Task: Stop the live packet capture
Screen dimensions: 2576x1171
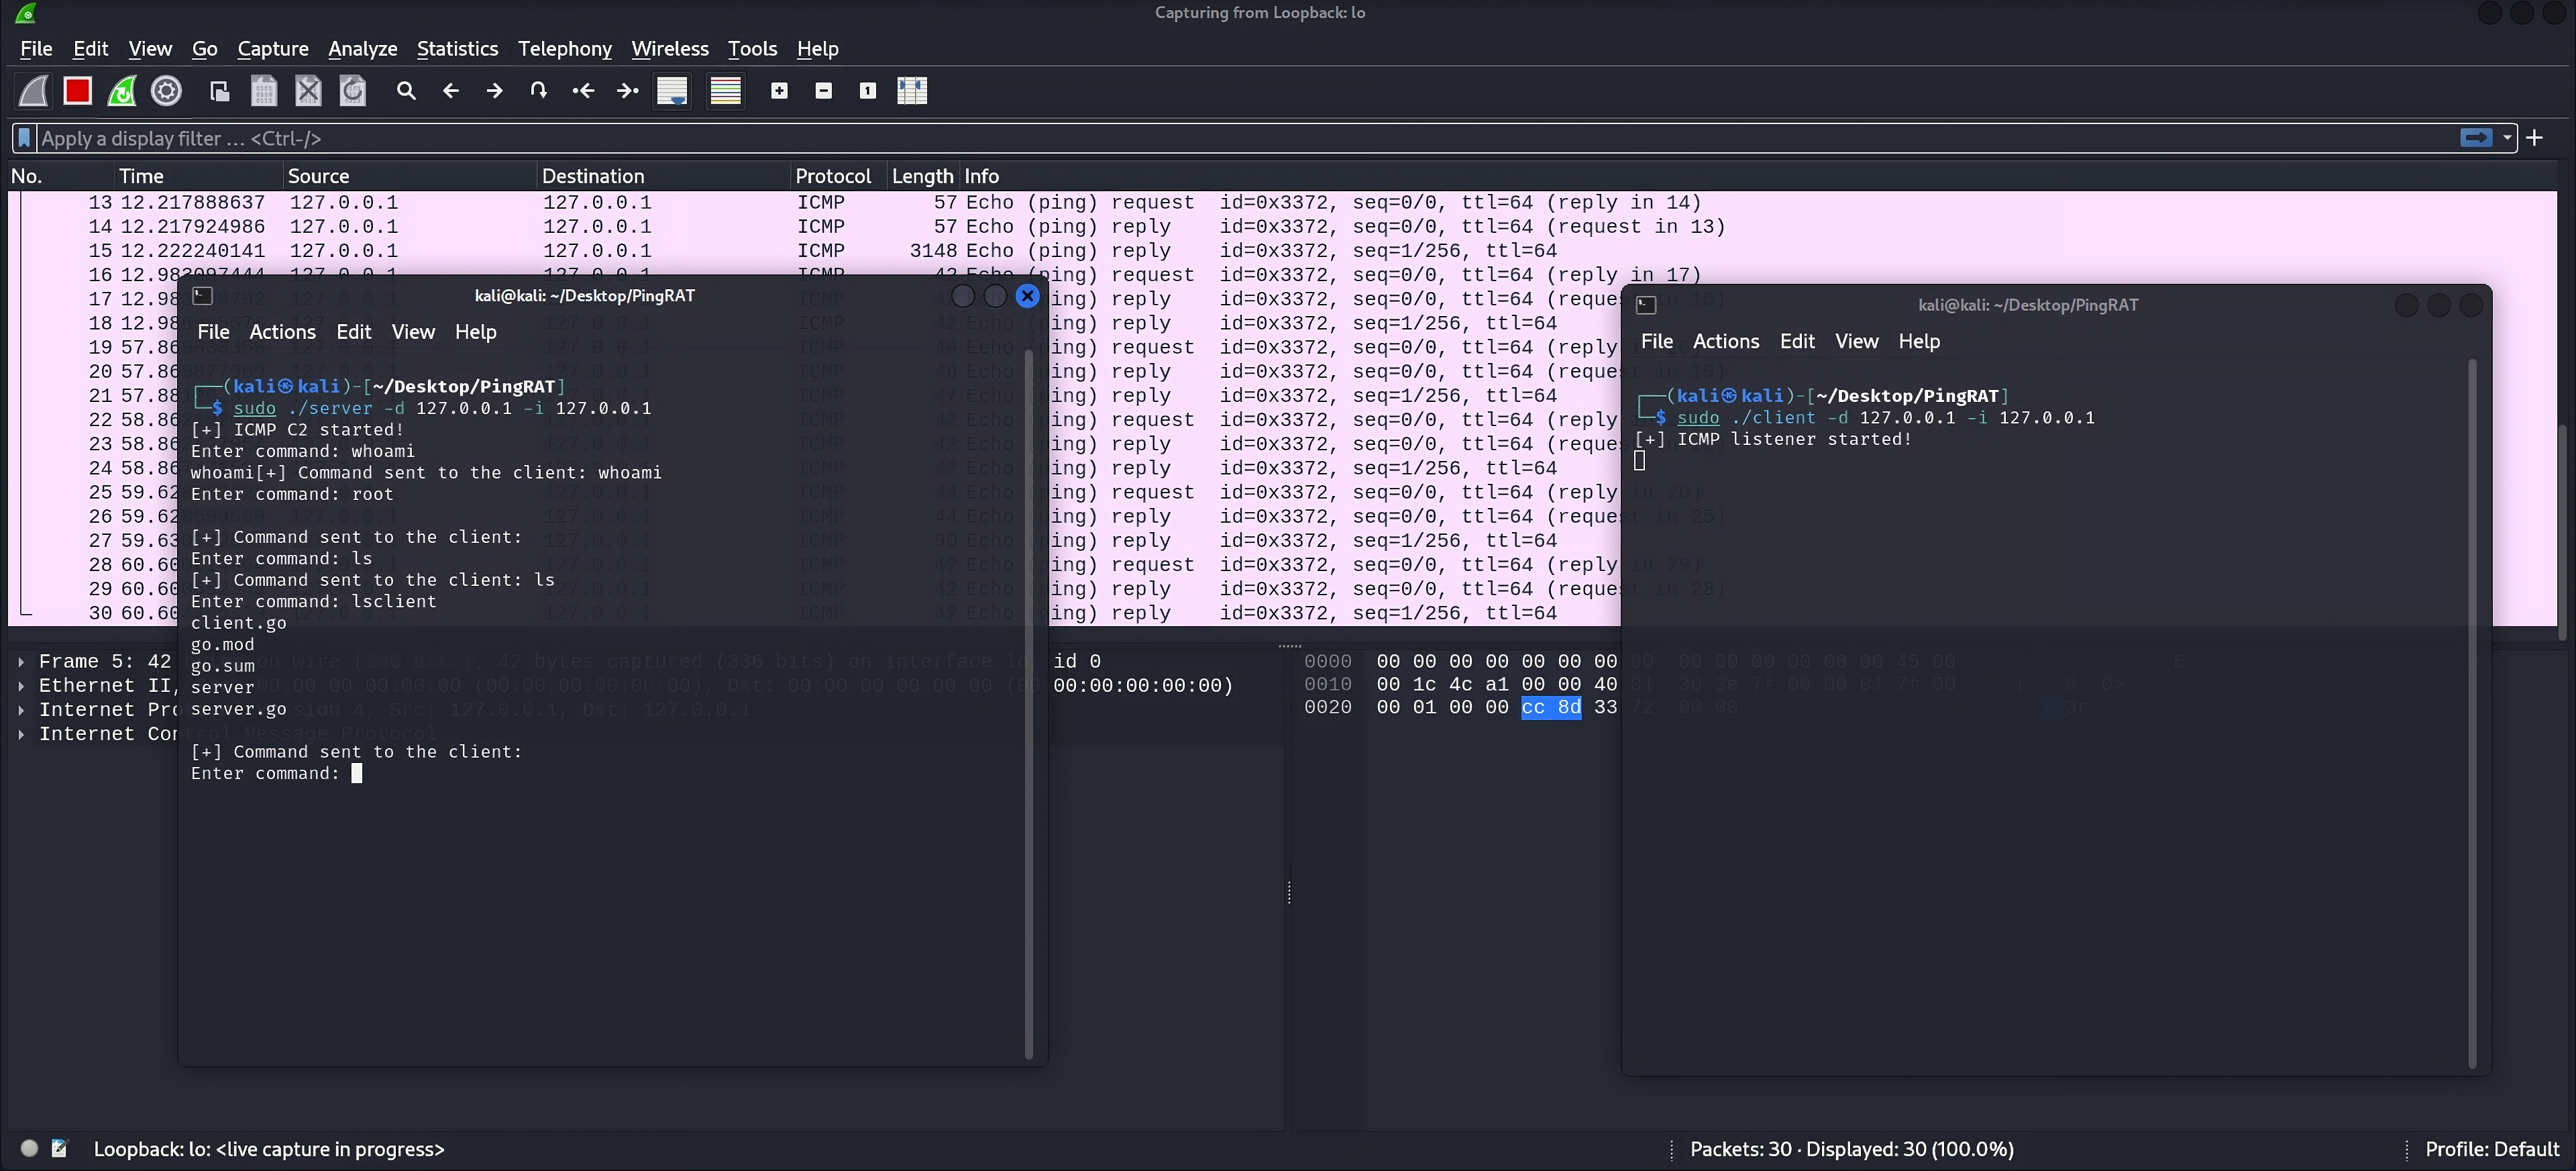Action: coord(77,90)
